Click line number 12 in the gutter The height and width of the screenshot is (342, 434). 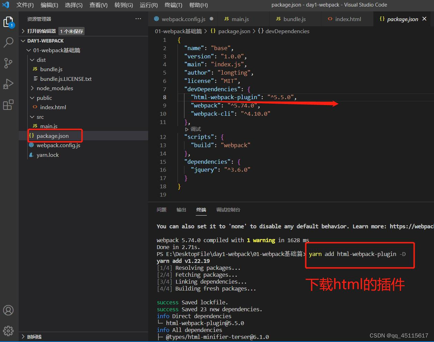(x=163, y=137)
